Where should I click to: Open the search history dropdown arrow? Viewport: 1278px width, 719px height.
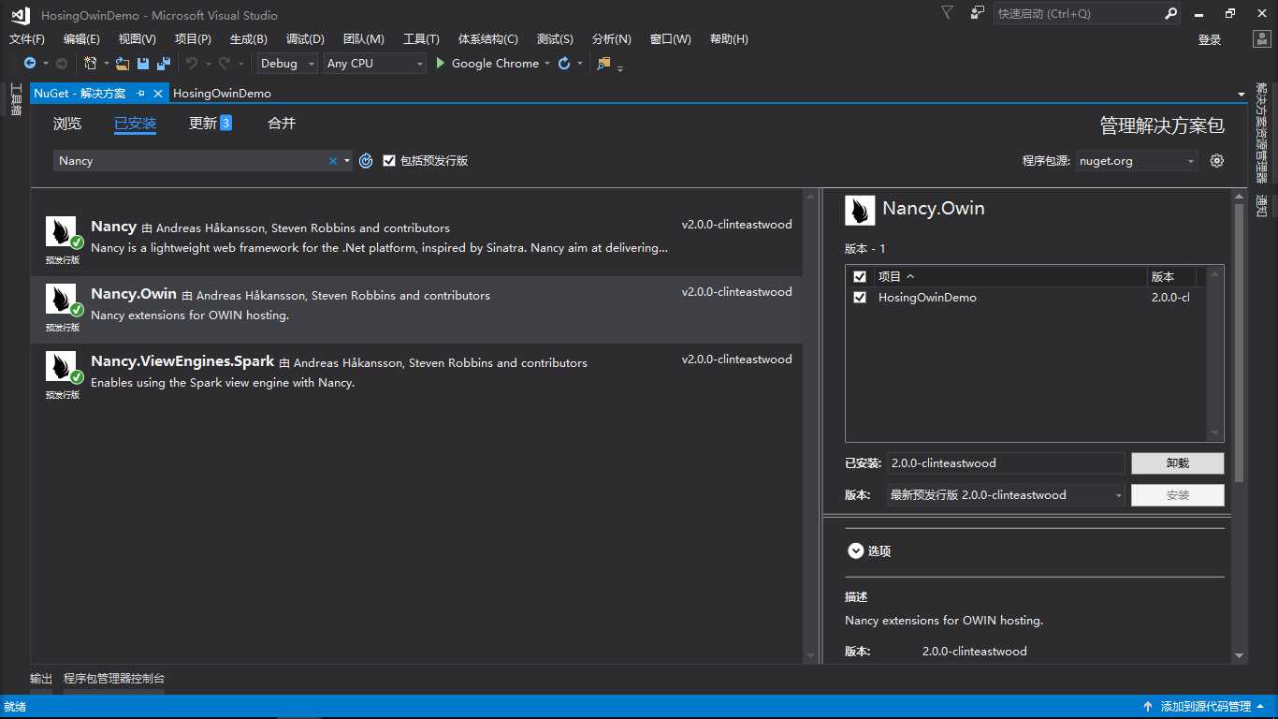click(x=347, y=160)
